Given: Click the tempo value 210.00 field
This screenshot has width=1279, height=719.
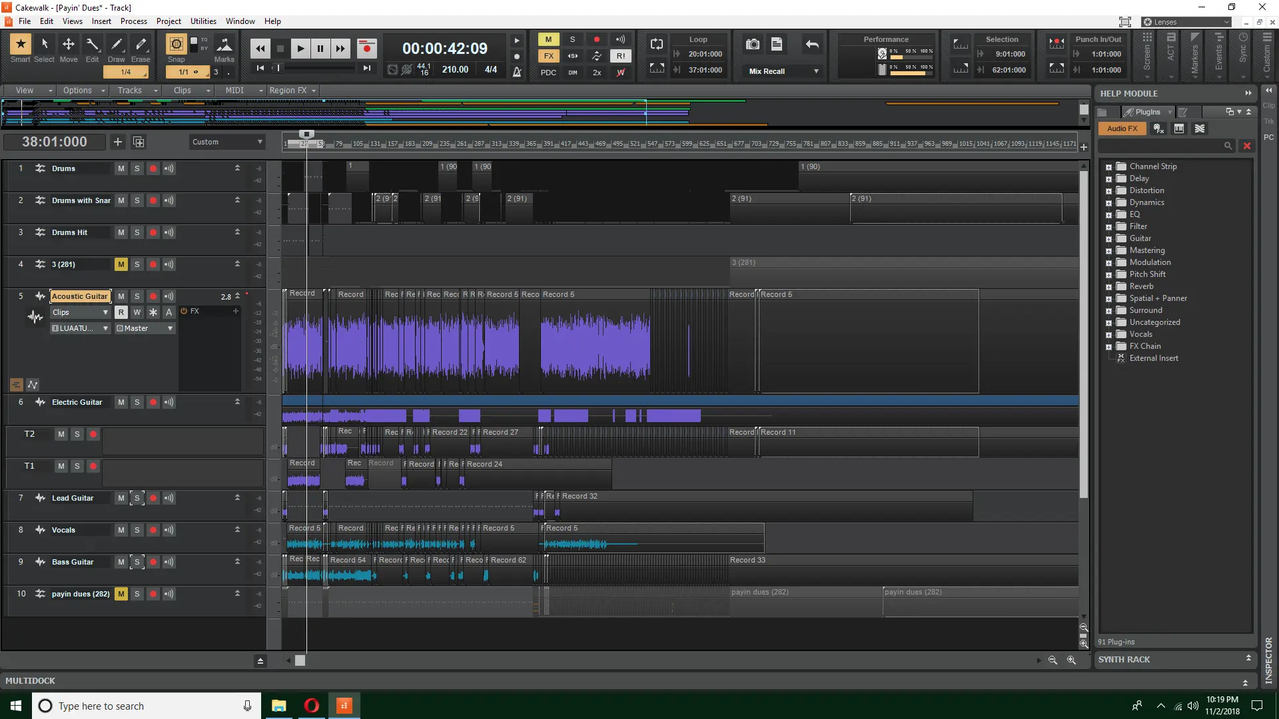Looking at the screenshot, I should coord(455,69).
